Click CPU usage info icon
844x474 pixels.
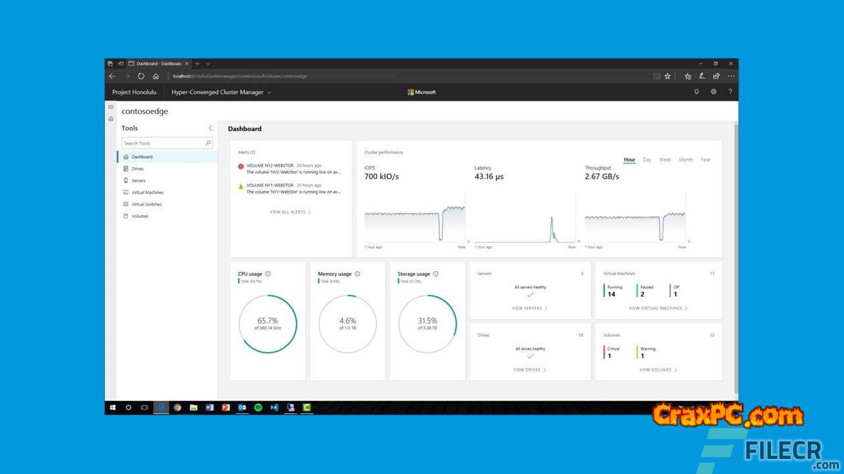(268, 274)
